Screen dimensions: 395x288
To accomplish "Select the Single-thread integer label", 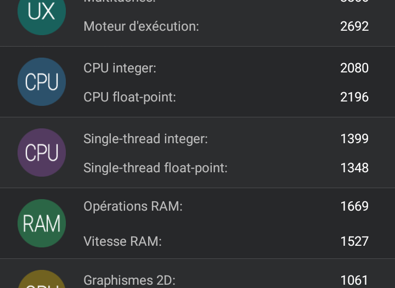I will pos(145,139).
